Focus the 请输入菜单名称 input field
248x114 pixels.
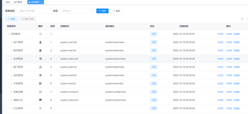(x=34, y=11)
